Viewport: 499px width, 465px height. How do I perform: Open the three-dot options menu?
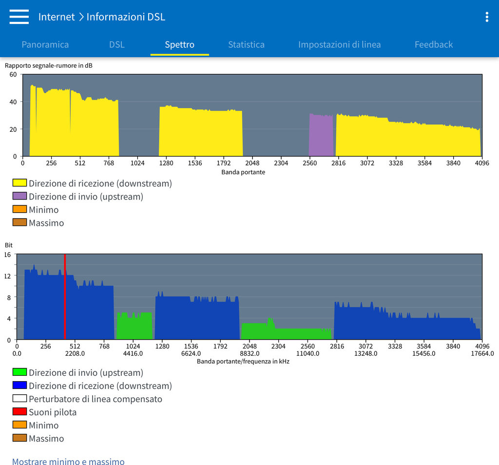pyautogui.click(x=486, y=17)
